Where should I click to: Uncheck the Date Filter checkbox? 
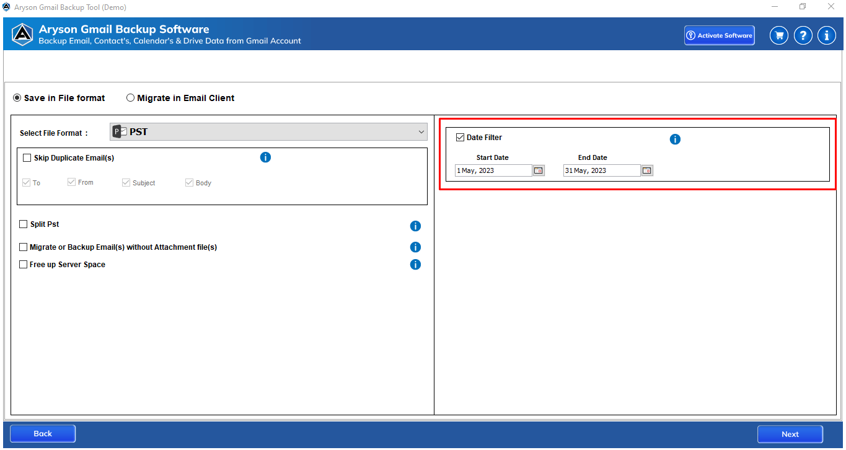tap(460, 138)
